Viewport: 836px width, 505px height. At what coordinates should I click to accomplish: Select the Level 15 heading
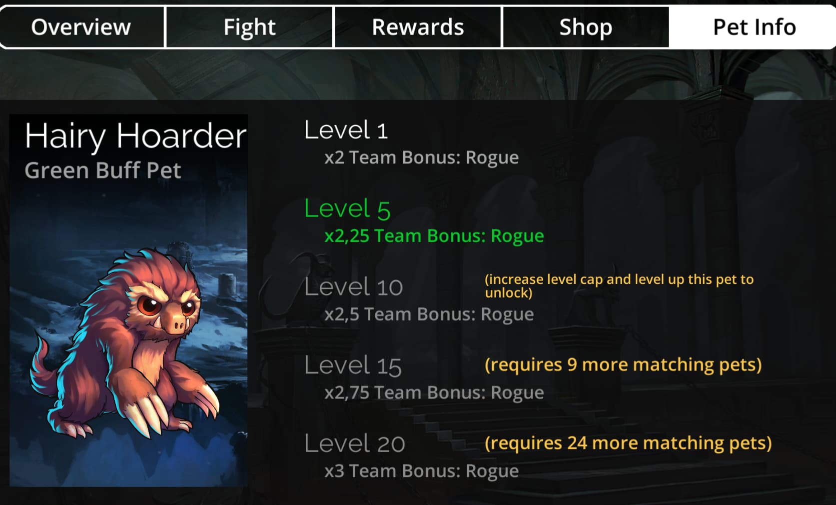click(x=353, y=365)
